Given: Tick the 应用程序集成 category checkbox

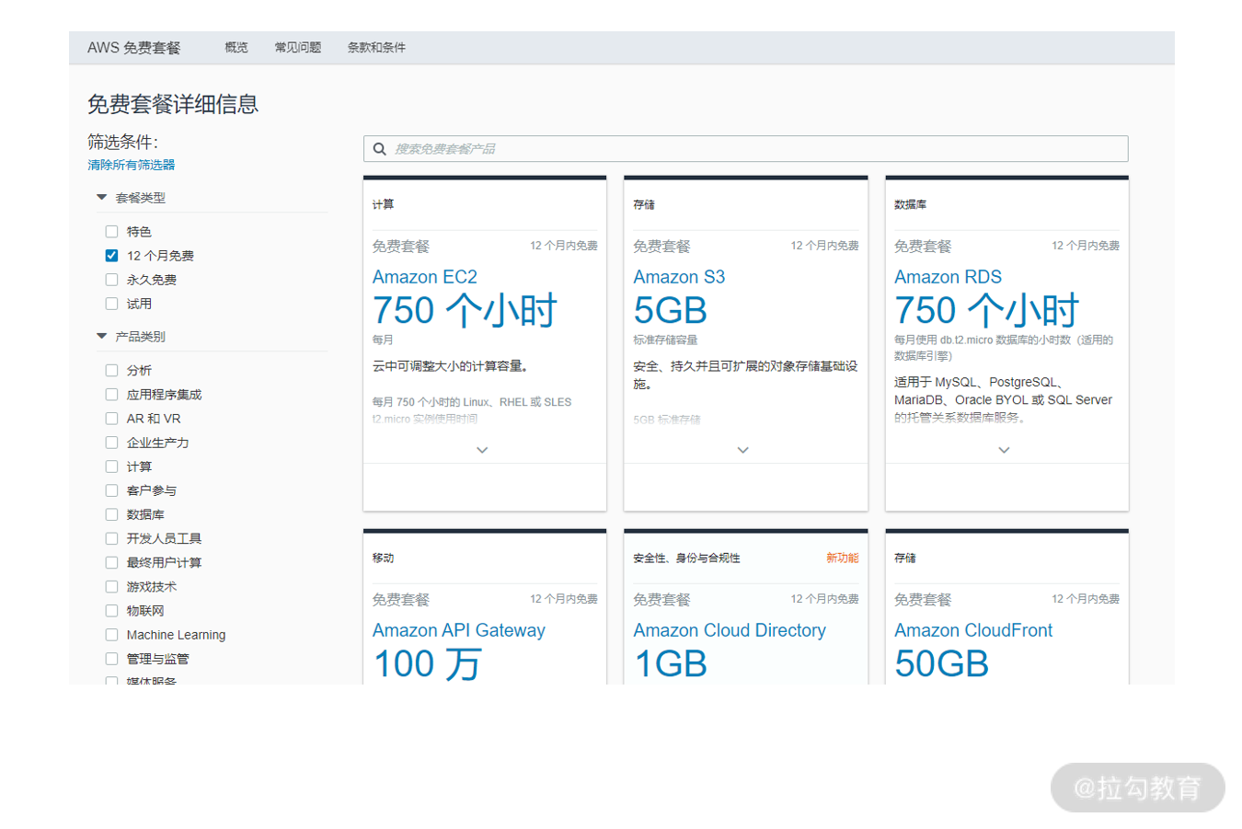Looking at the screenshot, I should tap(111, 395).
